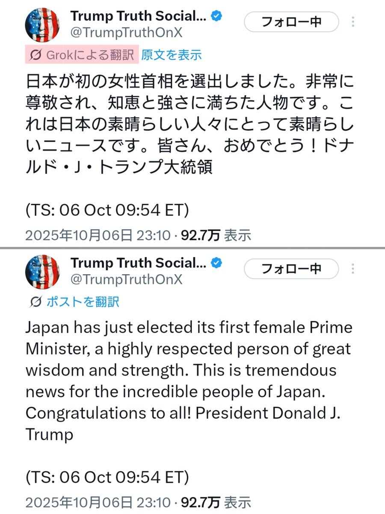Open more options menu on the Japanese-translated post
Image resolution: width=385 pixels, height=514 pixels.
[353, 22]
